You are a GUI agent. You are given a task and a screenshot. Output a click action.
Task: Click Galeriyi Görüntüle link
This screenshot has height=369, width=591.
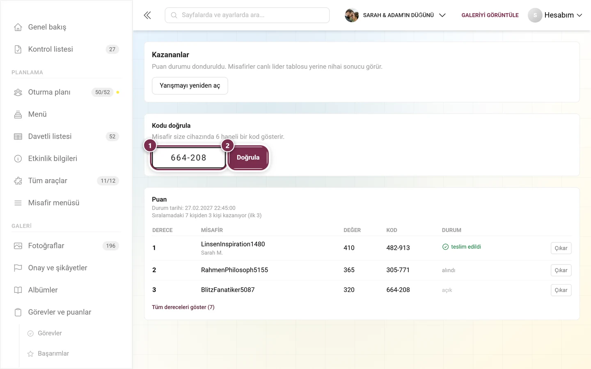pos(490,15)
